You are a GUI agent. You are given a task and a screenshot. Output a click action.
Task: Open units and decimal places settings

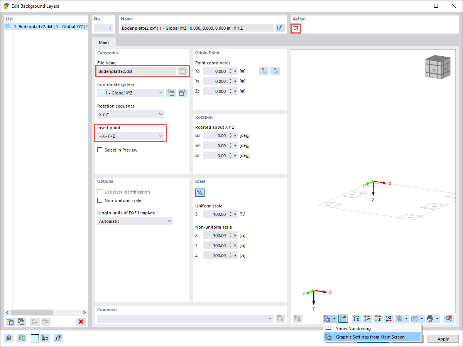click(22, 338)
